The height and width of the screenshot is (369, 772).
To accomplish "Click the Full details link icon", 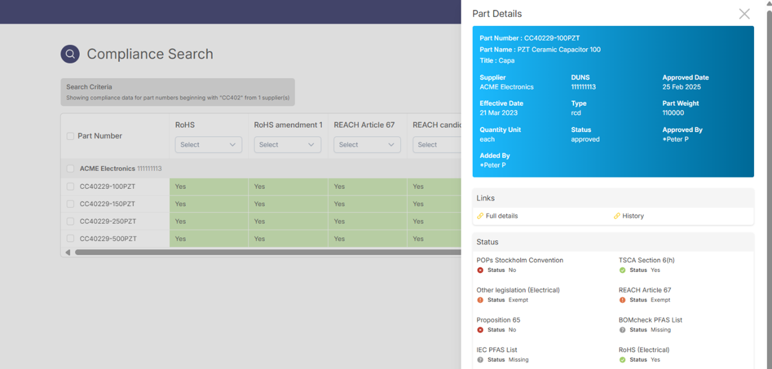I will click(480, 216).
